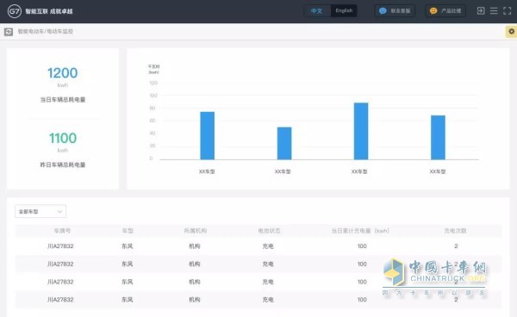517x317 pixels.
Task: Switch the language to English
Action: pyautogui.click(x=344, y=11)
